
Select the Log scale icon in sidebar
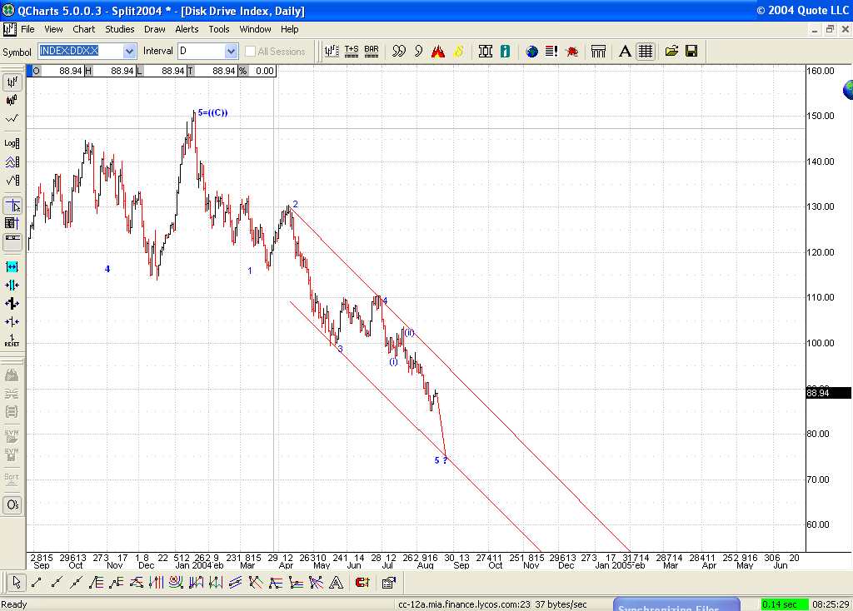(12, 143)
